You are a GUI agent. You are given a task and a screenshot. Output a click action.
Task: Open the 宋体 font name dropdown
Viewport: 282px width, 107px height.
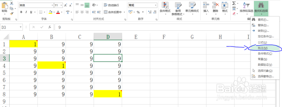click(x=52, y=5)
